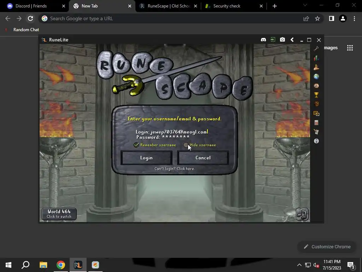Viewport: 362px width, 272px height.
Task: Open the Chrome profile avatar menu
Action: 343,18
